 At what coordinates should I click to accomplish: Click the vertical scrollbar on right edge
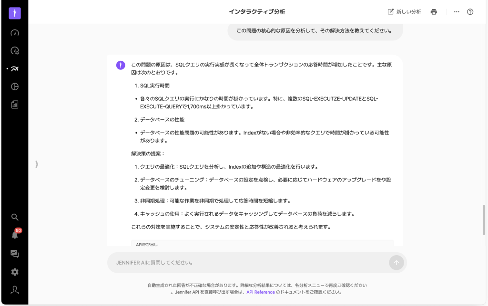coord(485,219)
